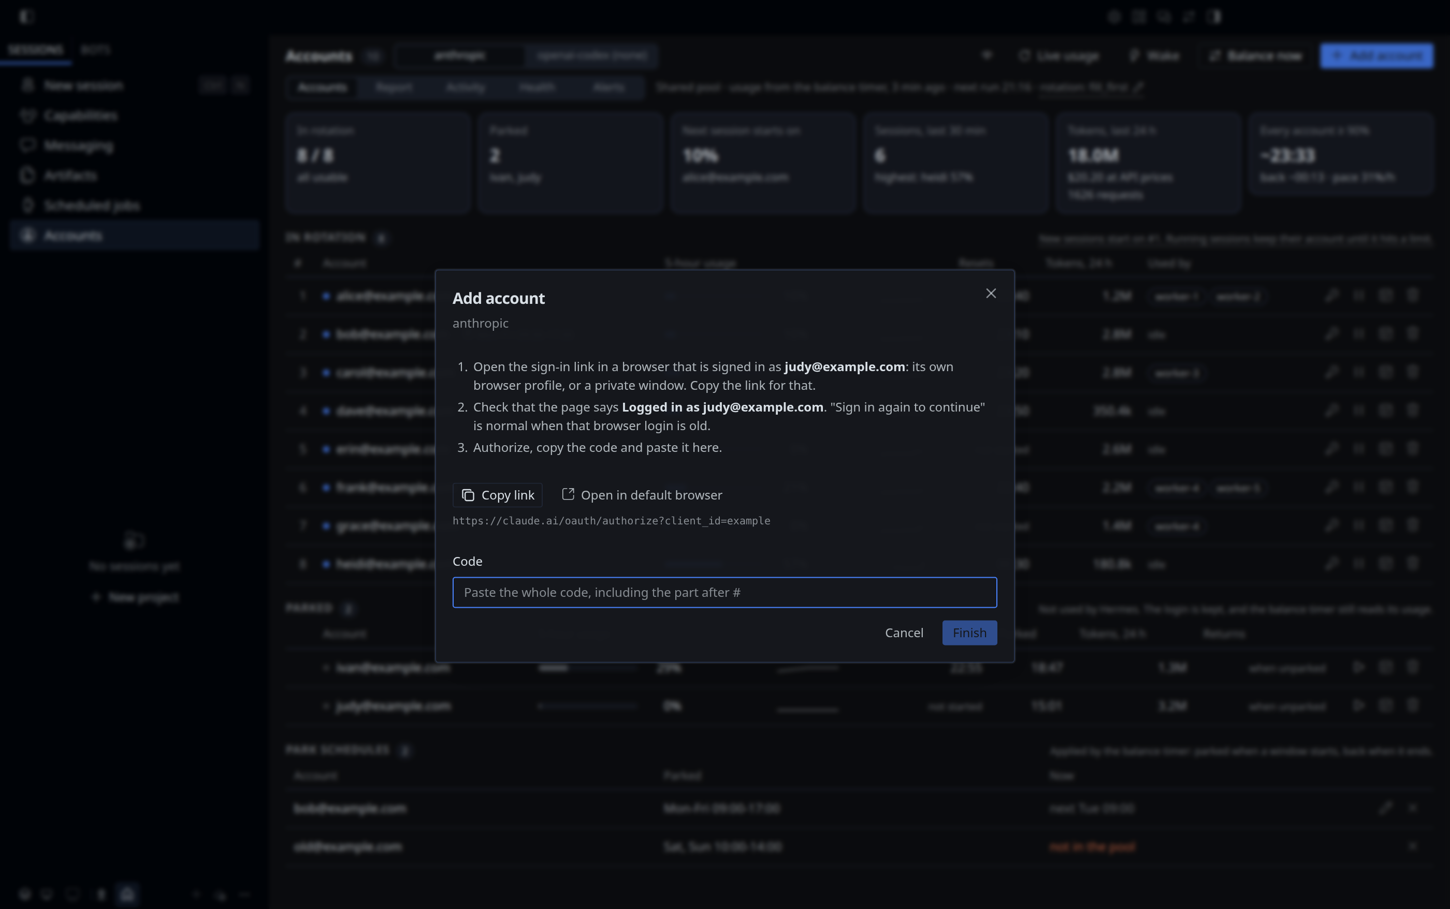Click the "Add account" dialog title
This screenshot has height=909, width=1450.
click(x=499, y=298)
